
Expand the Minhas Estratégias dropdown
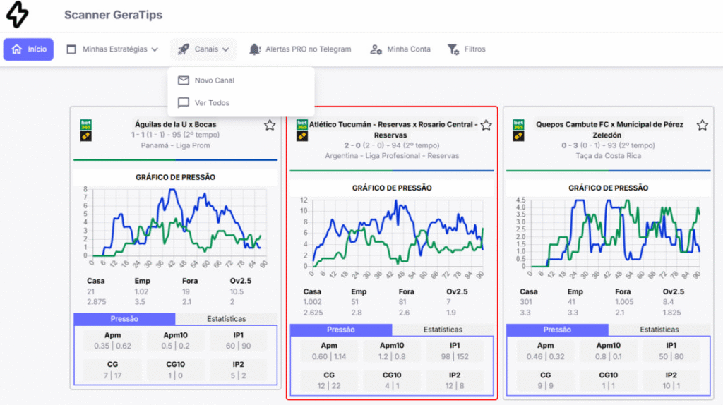(x=155, y=49)
